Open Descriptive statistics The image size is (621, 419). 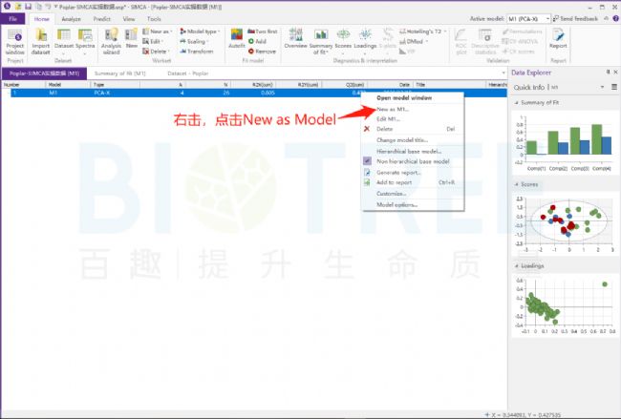point(484,42)
